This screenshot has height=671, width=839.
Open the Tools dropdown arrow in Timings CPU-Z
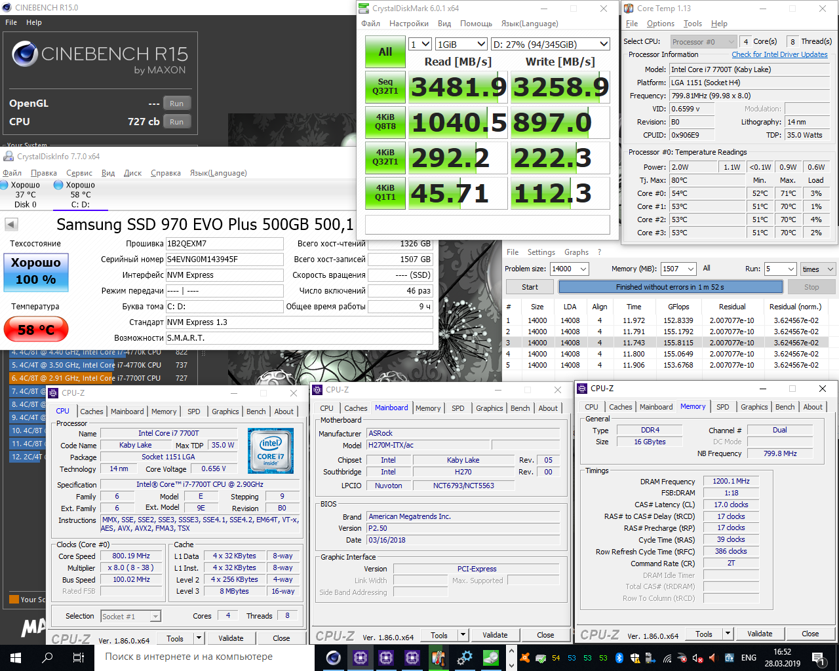click(728, 634)
